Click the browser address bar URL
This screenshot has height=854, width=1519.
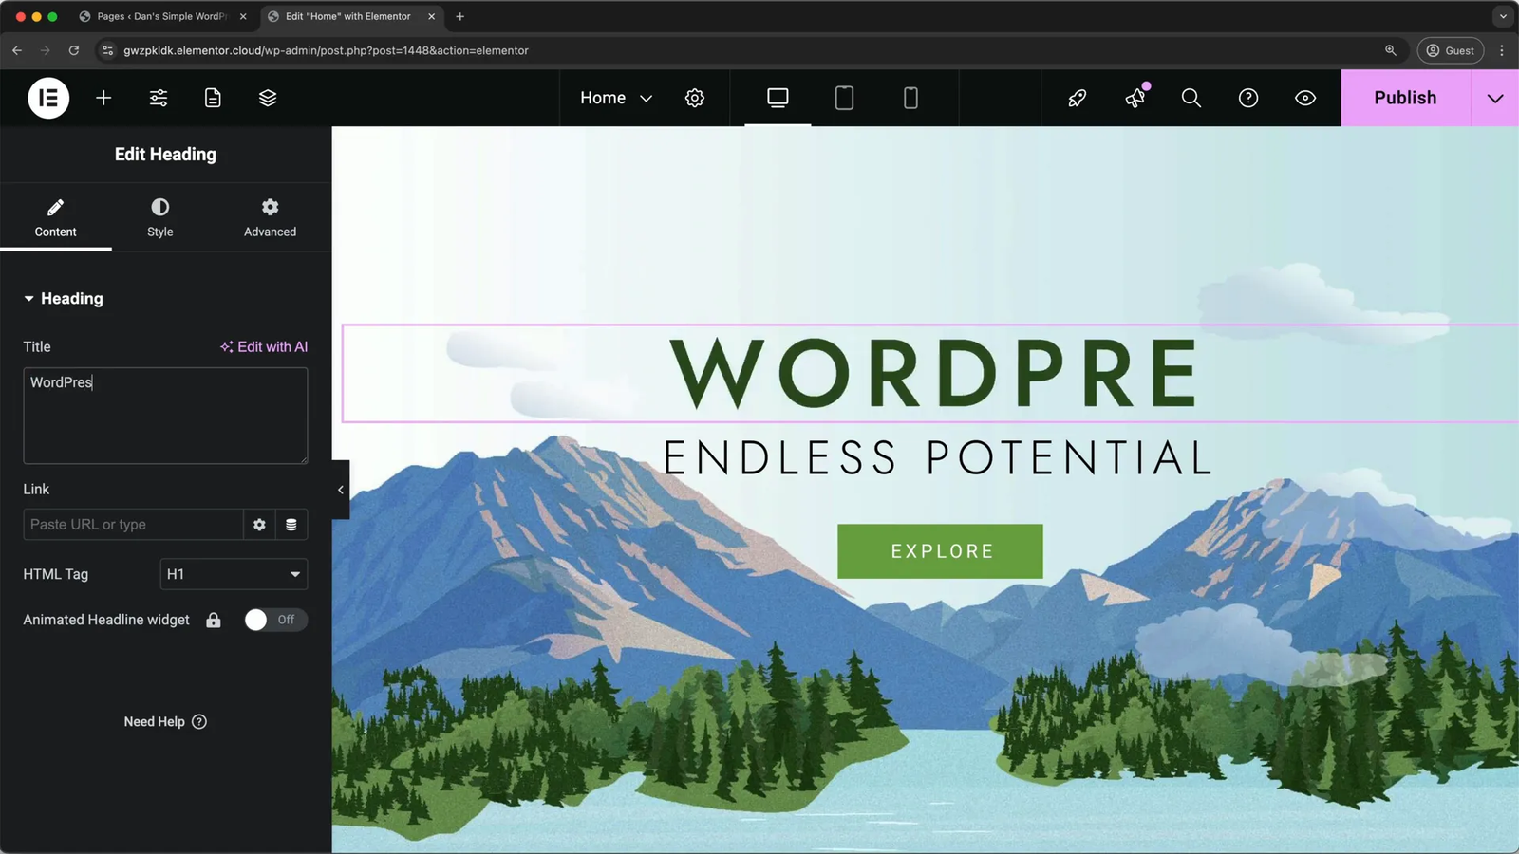(x=326, y=50)
